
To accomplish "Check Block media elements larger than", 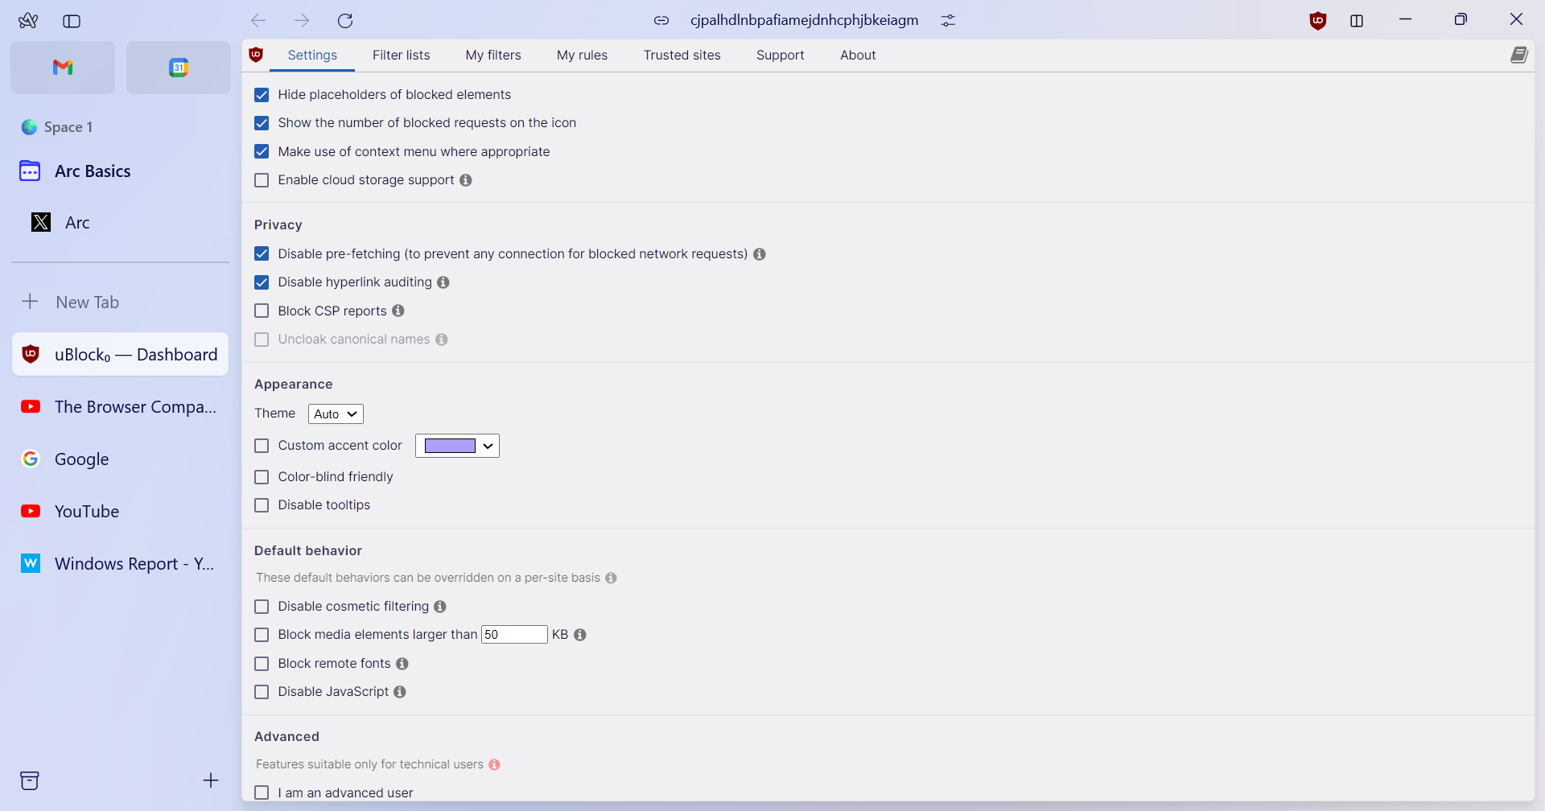I will (262, 635).
